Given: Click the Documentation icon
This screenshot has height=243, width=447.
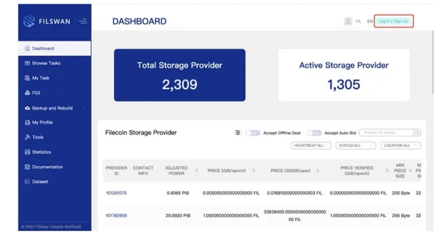Looking at the screenshot, I should (28, 167).
